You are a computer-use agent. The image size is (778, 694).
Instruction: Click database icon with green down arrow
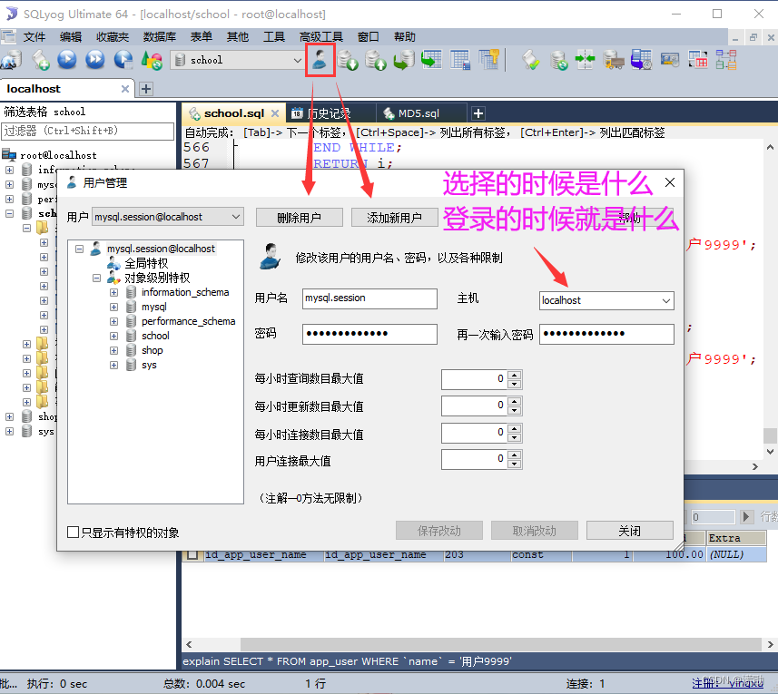[x=348, y=60]
